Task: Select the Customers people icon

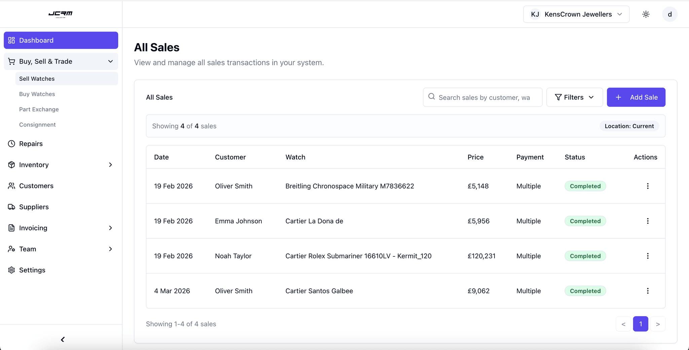Action: pos(11,185)
